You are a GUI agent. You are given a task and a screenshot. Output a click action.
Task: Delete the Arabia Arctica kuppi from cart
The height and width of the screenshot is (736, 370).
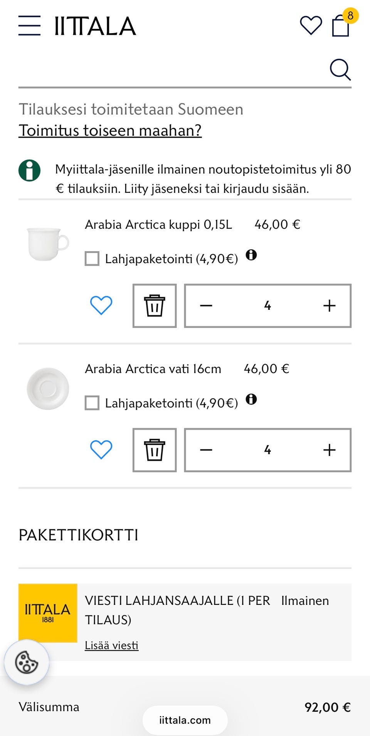tap(154, 306)
